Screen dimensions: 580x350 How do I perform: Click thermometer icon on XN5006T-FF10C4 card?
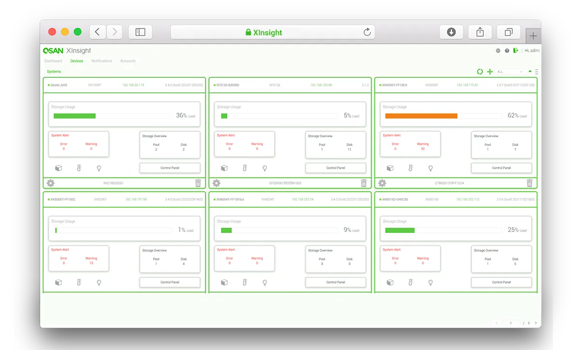tap(410, 168)
